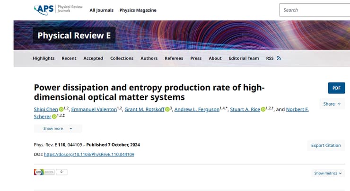The height and width of the screenshot is (191, 350).
Task: Click the Search input field
Action: coord(315,10)
